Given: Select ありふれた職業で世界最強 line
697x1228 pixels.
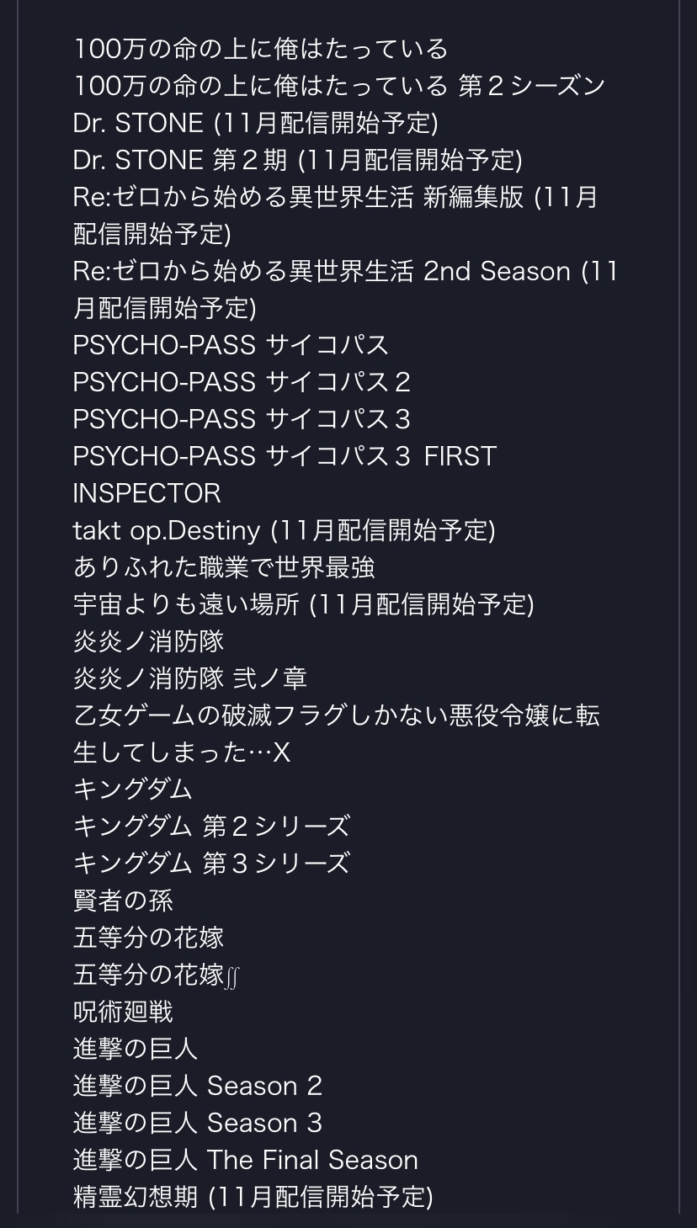Looking at the screenshot, I should tap(224, 567).
